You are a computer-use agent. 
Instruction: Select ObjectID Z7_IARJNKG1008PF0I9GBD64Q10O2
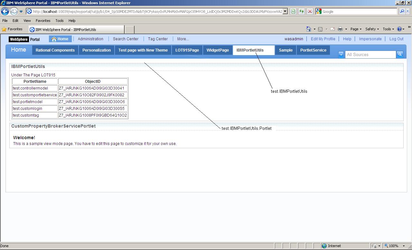click(93, 115)
